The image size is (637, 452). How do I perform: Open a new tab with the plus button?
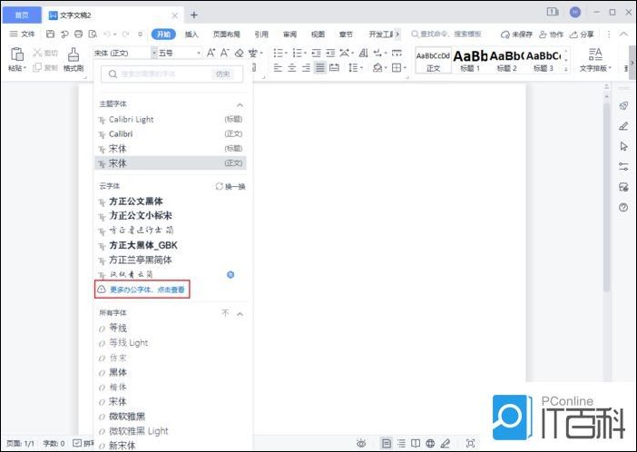point(194,15)
